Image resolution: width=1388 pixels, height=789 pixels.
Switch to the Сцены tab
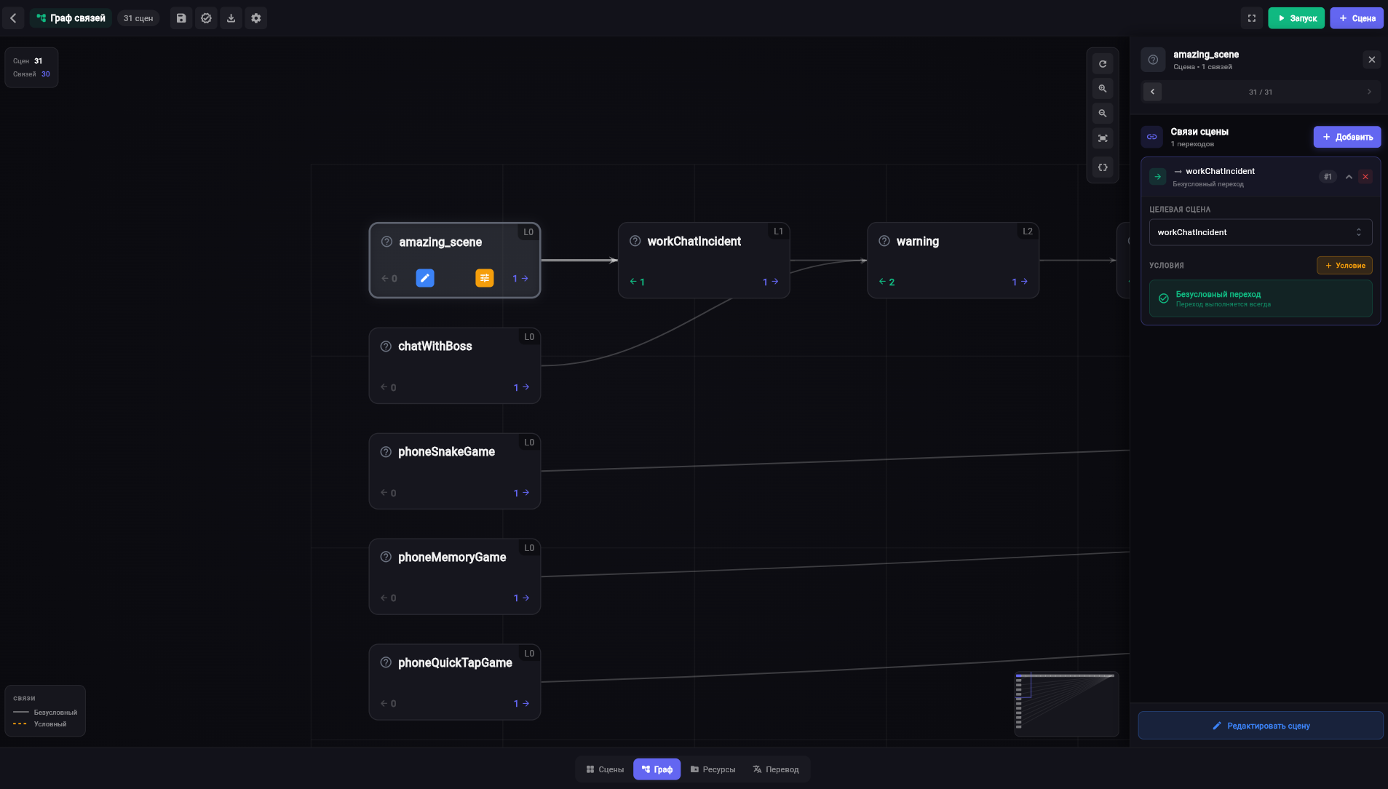[605, 769]
